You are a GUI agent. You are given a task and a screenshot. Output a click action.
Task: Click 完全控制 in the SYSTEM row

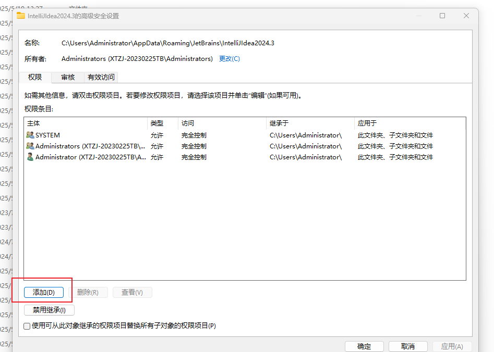(x=194, y=135)
